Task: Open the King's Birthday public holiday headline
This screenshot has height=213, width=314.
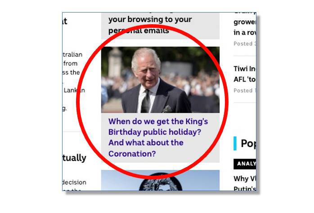Action: 158,138
